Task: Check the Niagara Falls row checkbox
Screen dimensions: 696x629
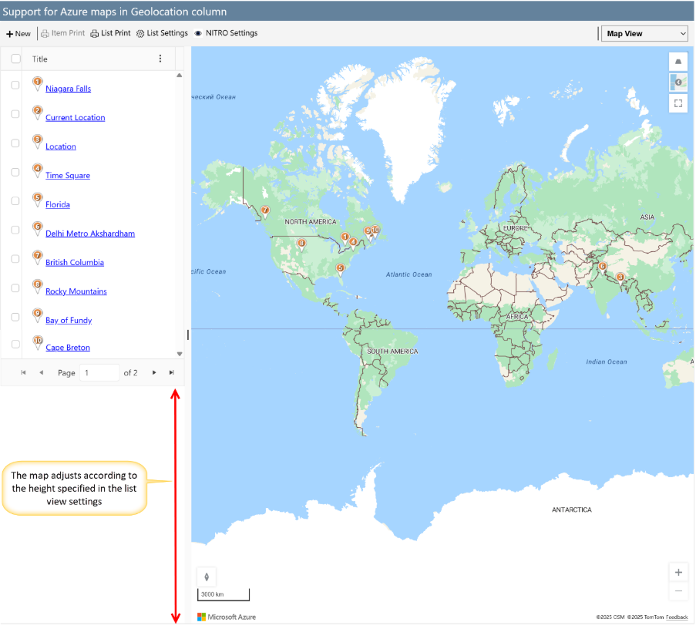Action: click(x=15, y=86)
